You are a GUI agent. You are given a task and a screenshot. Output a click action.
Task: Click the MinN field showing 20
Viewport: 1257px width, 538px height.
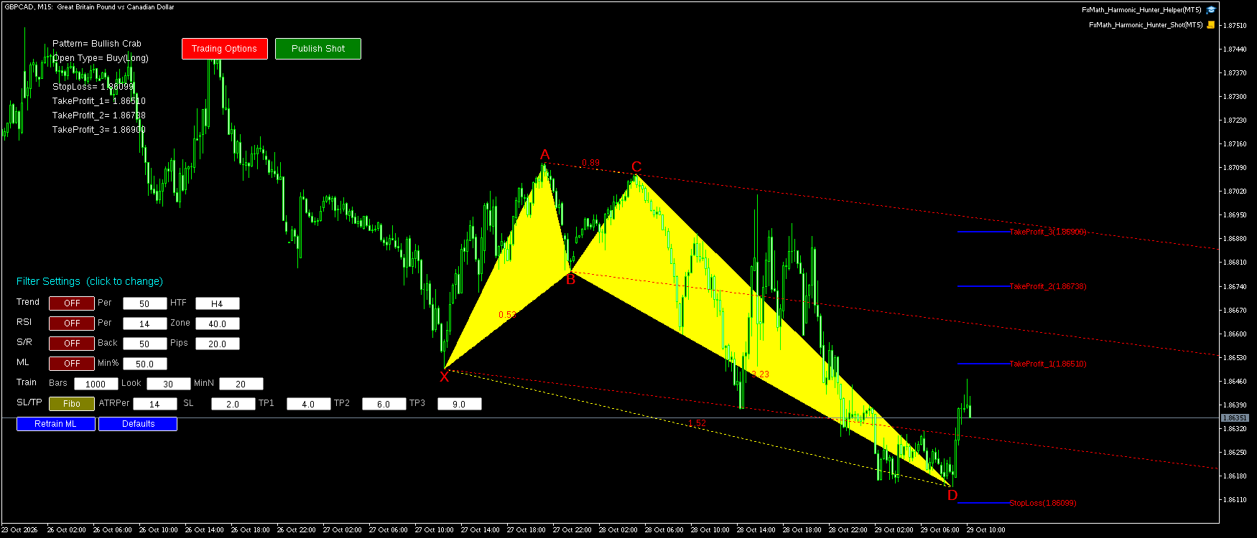coord(241,384)
